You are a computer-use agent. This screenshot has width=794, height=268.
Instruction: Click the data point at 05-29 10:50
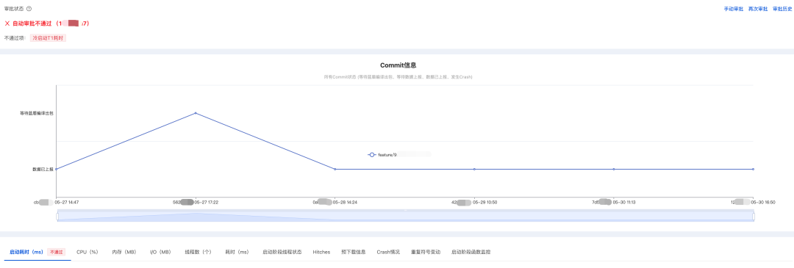coord(474,169)
